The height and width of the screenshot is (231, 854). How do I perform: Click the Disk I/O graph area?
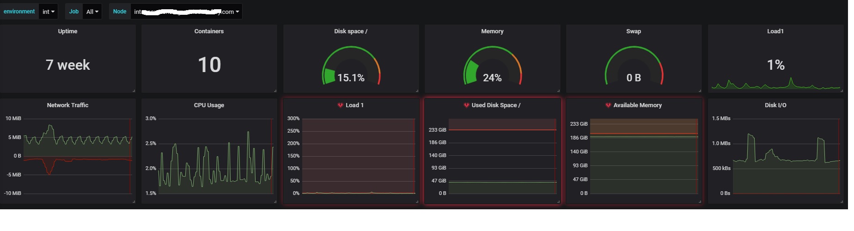(x=786, y=156)
